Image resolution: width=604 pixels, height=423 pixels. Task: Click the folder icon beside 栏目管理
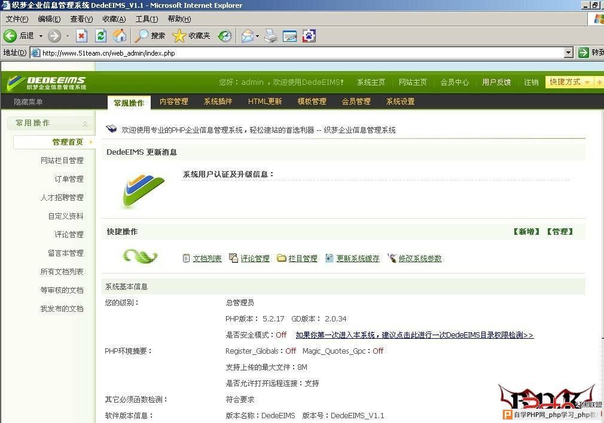pos(282,258)
